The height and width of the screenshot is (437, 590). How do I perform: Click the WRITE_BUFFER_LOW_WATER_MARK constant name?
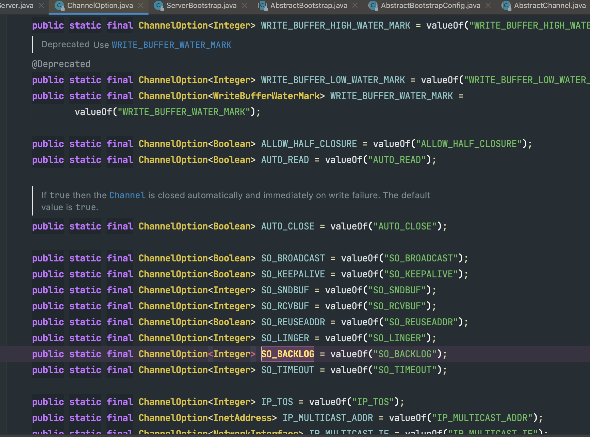[333, 80]
